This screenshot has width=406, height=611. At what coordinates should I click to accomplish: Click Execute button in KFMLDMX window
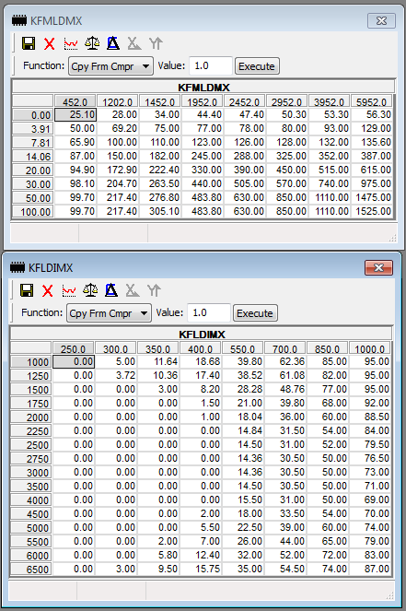click(257, 66)
